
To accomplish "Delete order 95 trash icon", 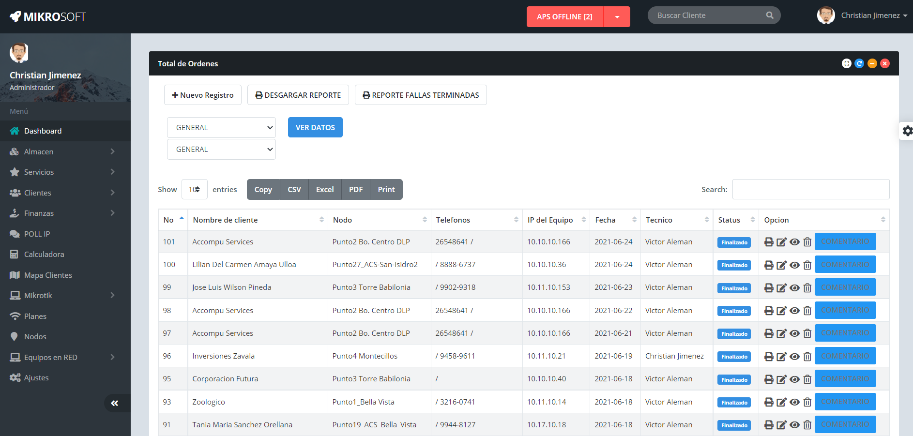I will pos(807,379).
